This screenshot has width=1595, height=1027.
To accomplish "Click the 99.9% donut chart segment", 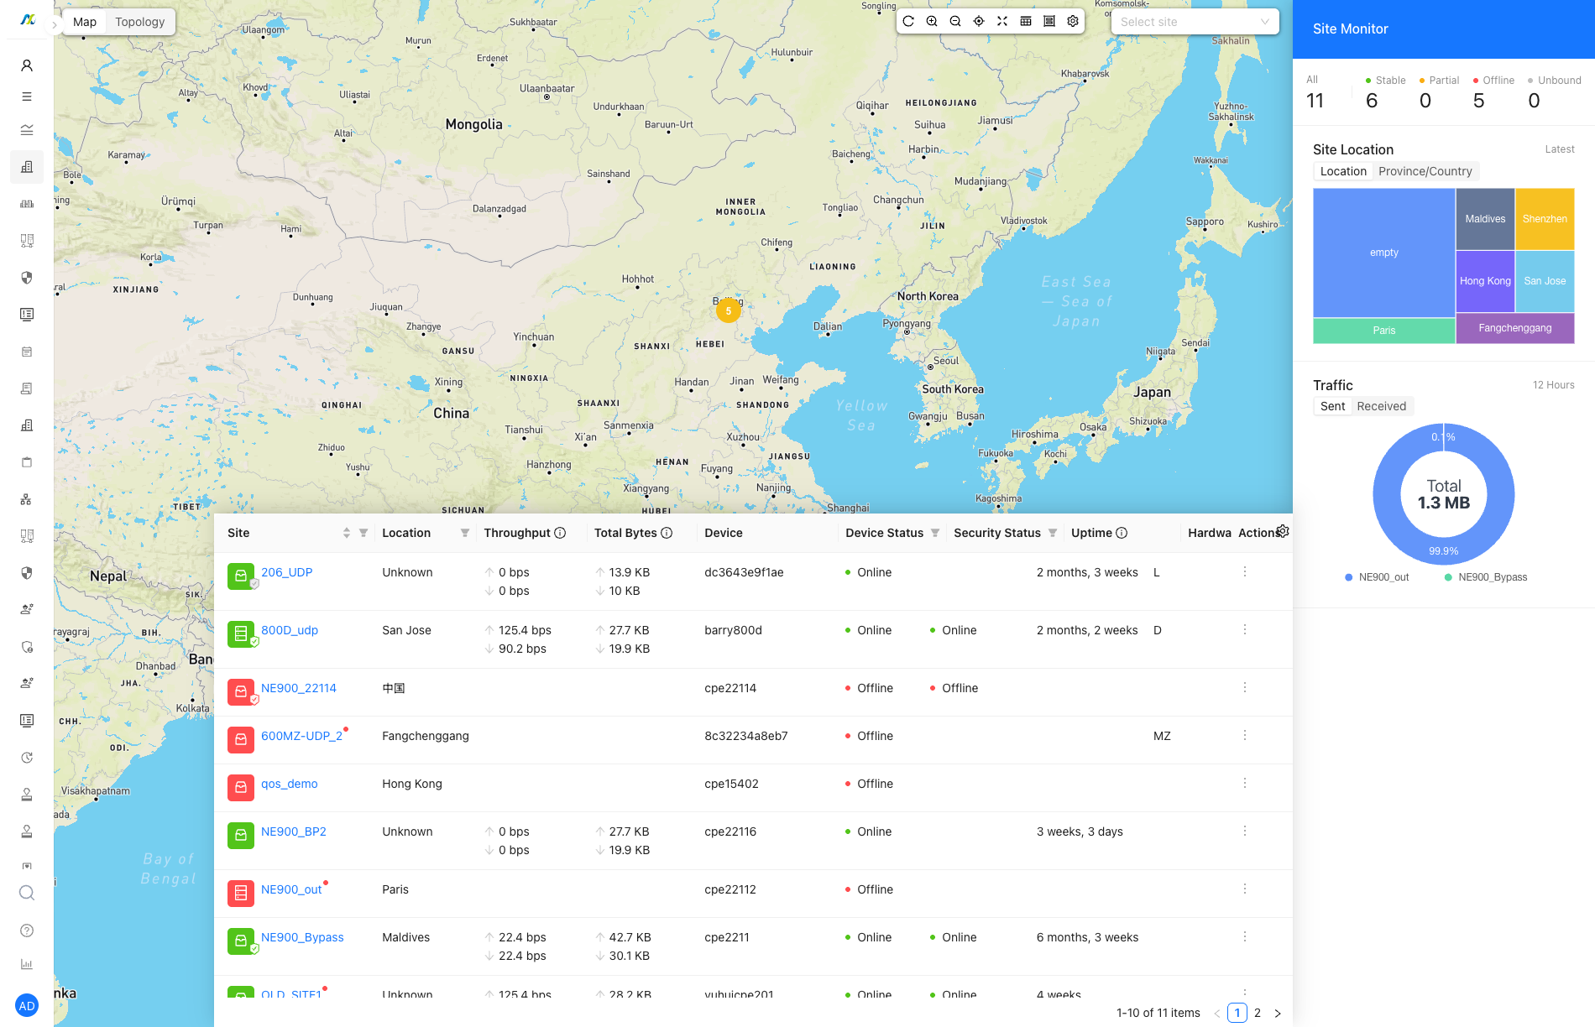I will pyautogui.click(x=1444, y=550).
